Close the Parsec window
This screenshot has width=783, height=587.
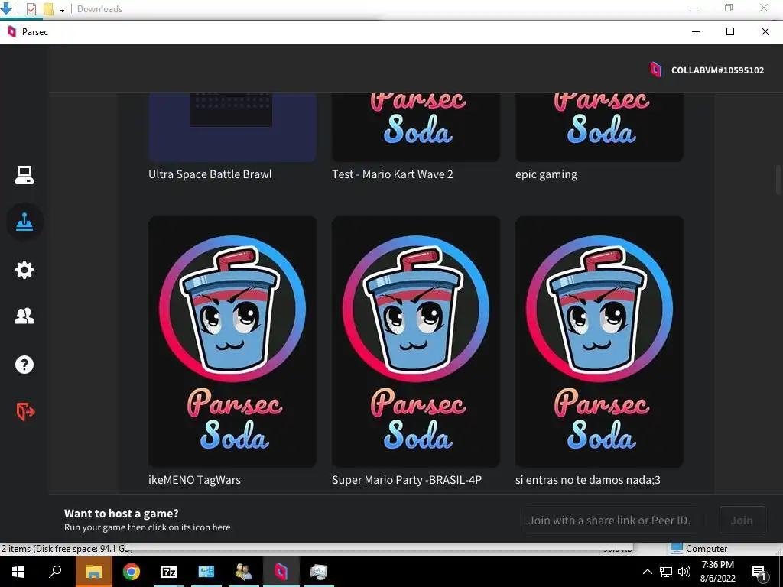coord(765,31)
